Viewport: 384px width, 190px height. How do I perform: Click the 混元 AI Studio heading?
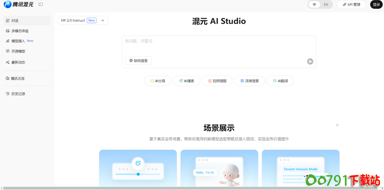coord(219,21)
